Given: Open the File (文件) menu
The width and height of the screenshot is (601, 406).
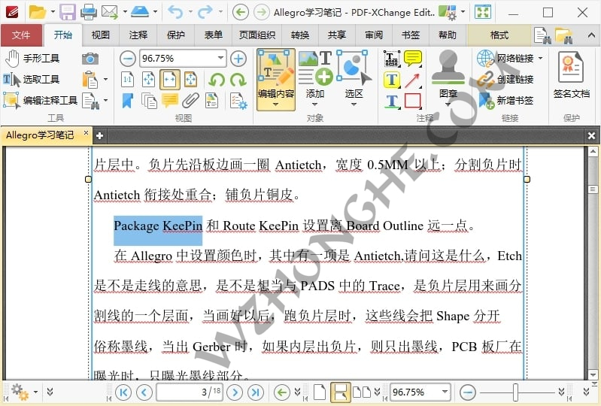Looking at the screenshot, I should click(21, 35).
